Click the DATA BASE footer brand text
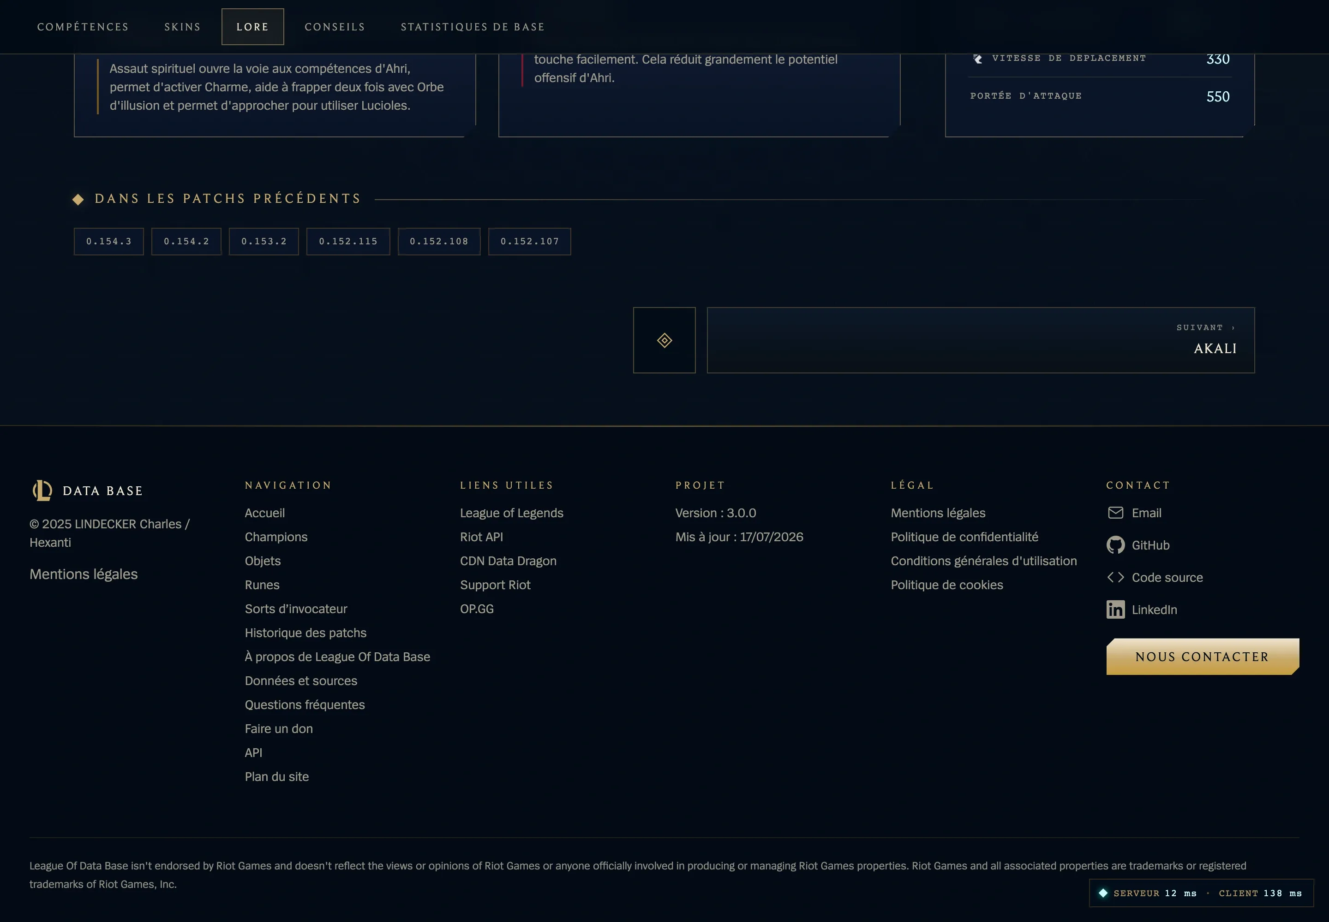 [x=102, y=491]
